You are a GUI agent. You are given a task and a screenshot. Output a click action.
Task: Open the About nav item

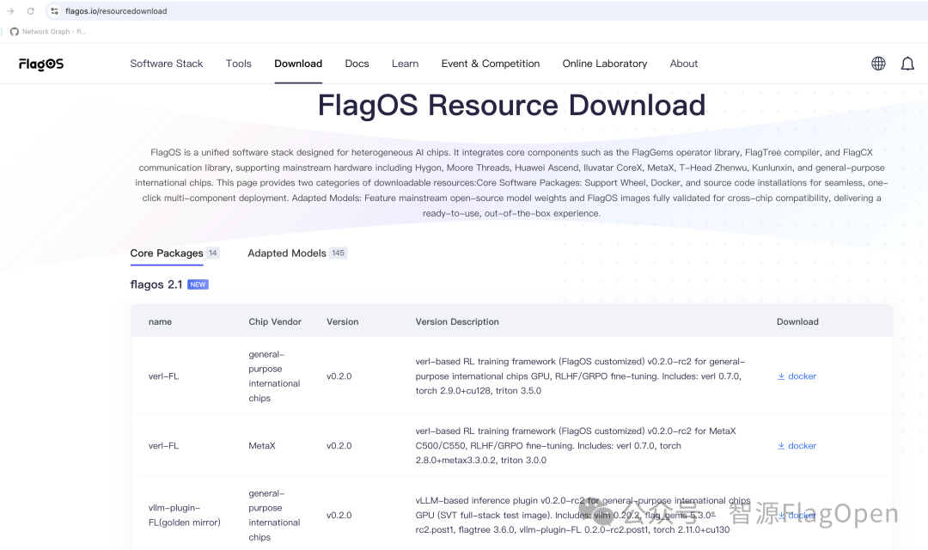point(684,64)
